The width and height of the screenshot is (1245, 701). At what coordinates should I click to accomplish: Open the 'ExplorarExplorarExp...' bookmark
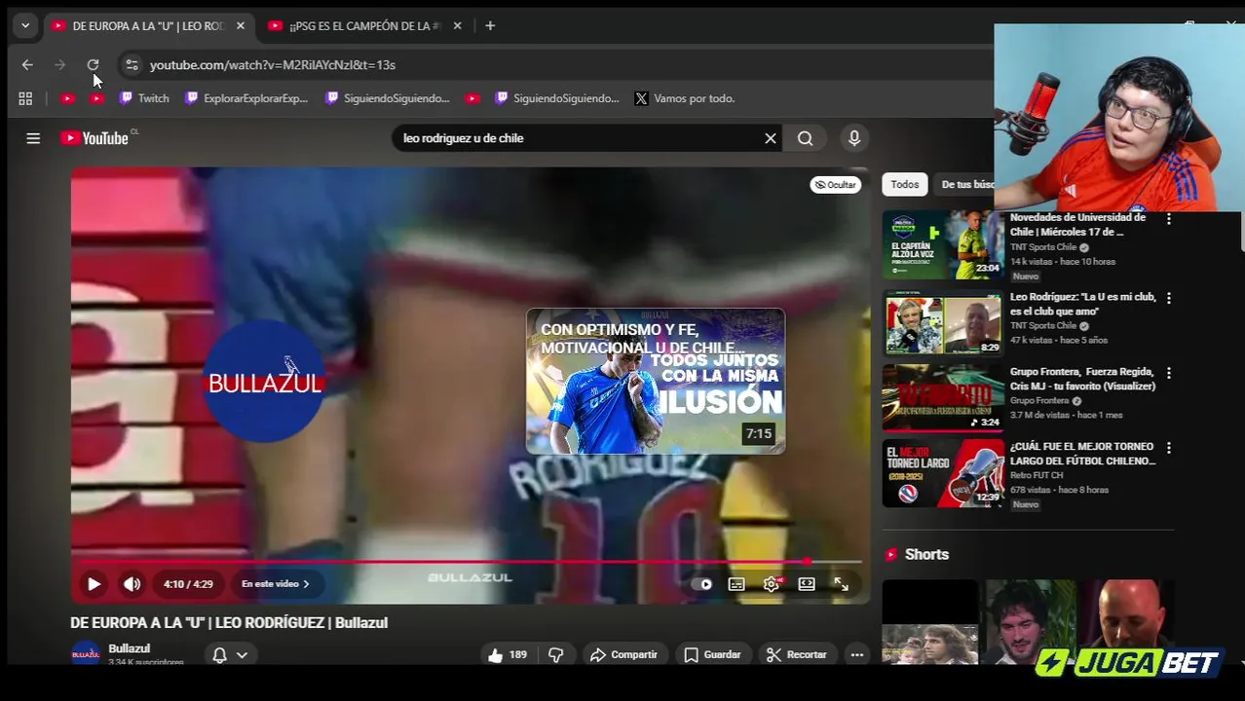[246, 98]
